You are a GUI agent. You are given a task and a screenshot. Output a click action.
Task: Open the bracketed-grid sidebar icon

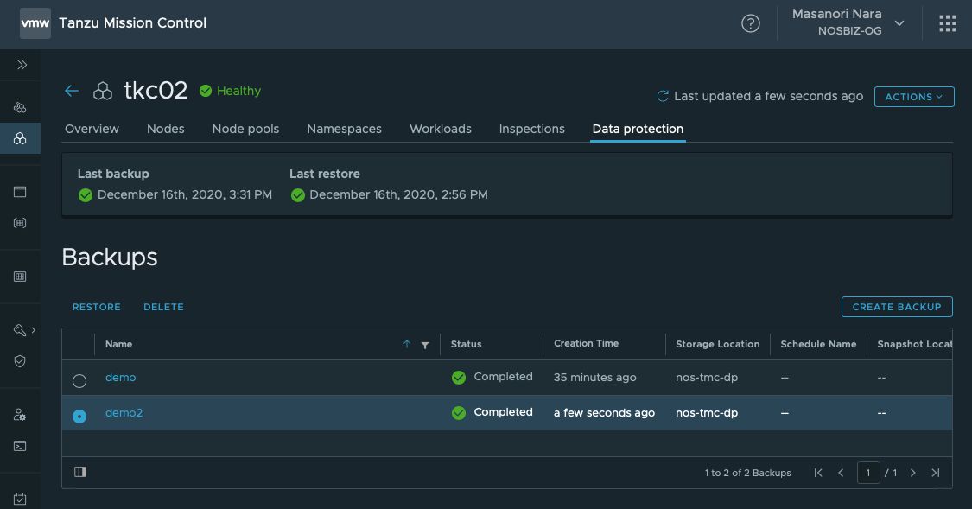(20, 223)
